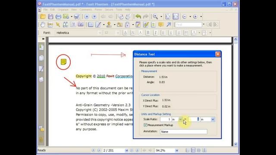Open the 94.2% zoom level dropdown
Viewport: 276px width, 155px height.
(x=177, y=150)
